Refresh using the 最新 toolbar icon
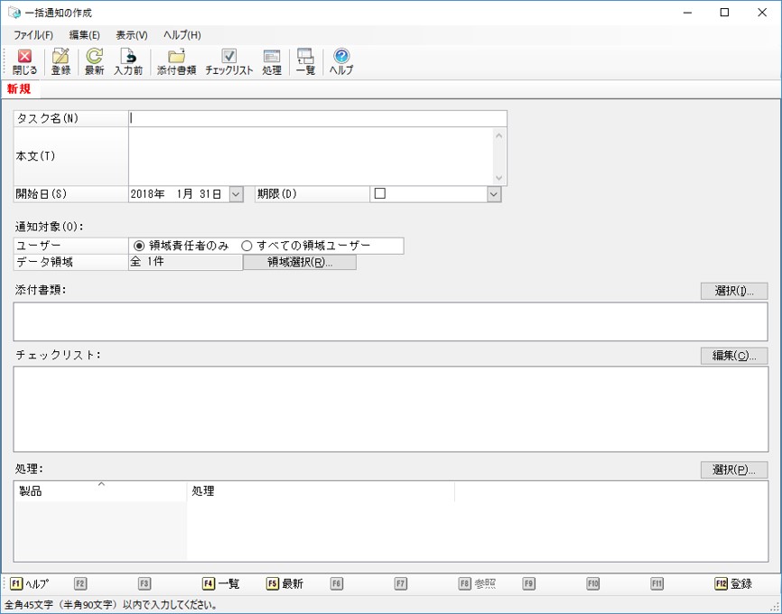This screenshot has width=782, height=614. [94, 61]
